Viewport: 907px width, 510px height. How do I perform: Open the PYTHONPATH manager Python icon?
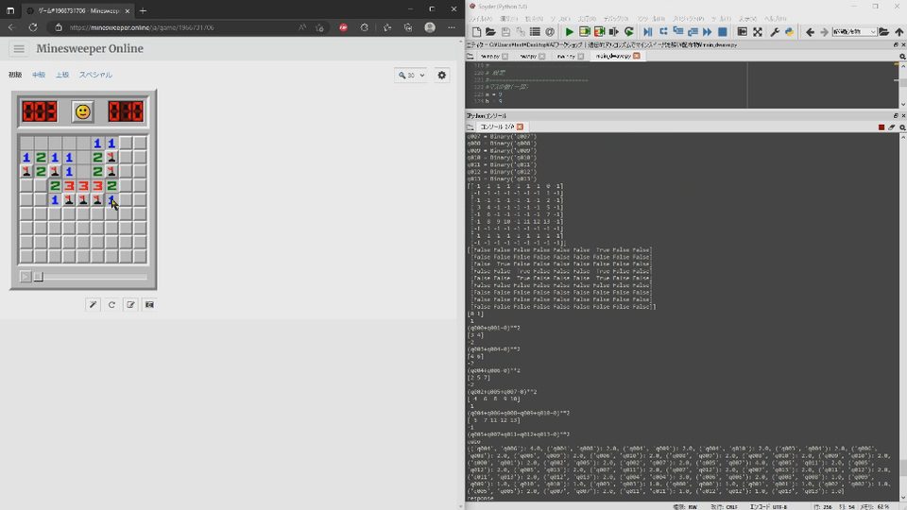pos(789,32)
